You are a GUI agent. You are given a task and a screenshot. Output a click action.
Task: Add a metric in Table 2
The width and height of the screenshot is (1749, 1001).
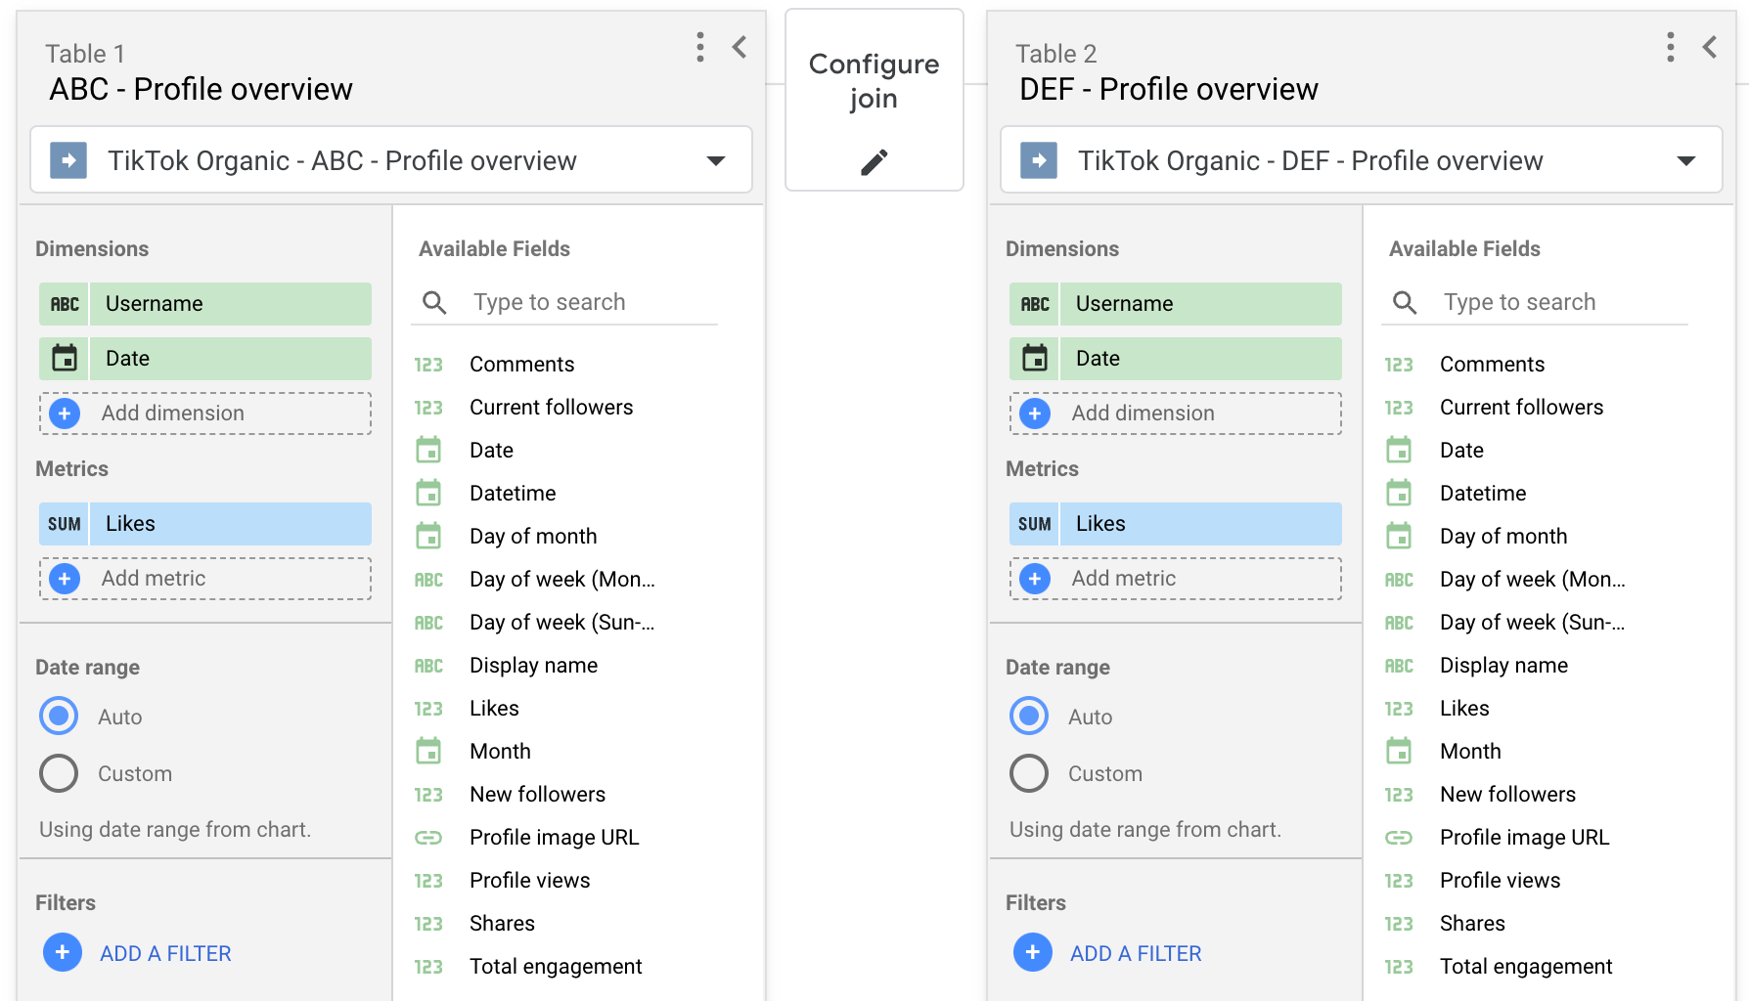pyautogui.click(x=1176, y=579)
